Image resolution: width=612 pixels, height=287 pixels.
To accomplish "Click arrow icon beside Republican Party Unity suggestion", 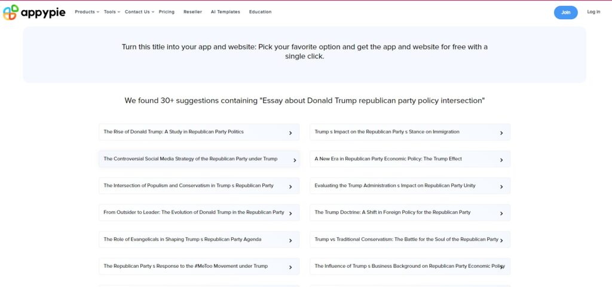I will pyautogui.click(x=501, y=187).
